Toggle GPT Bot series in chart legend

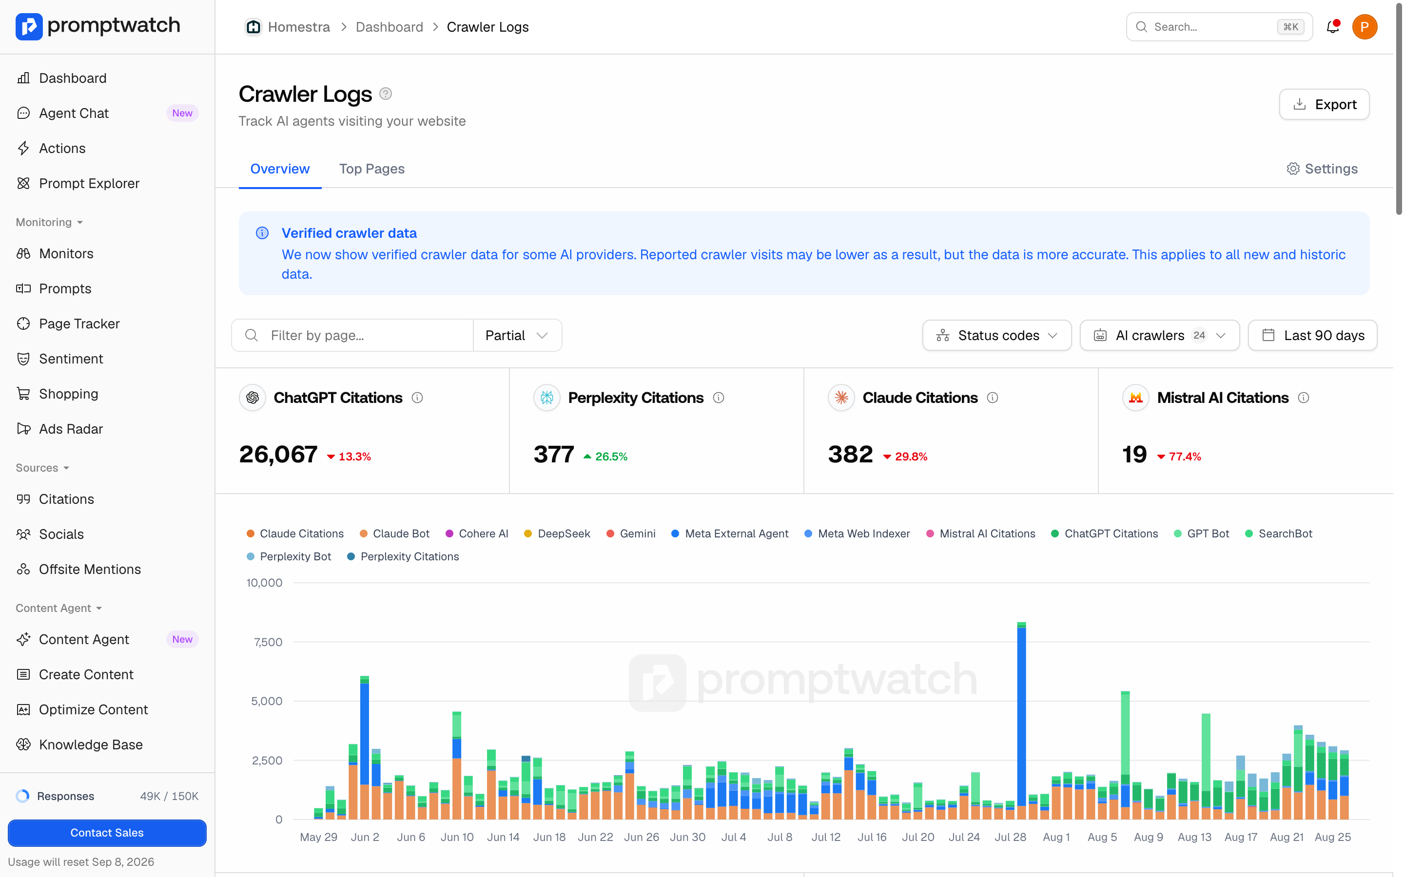coord(1201,534)
